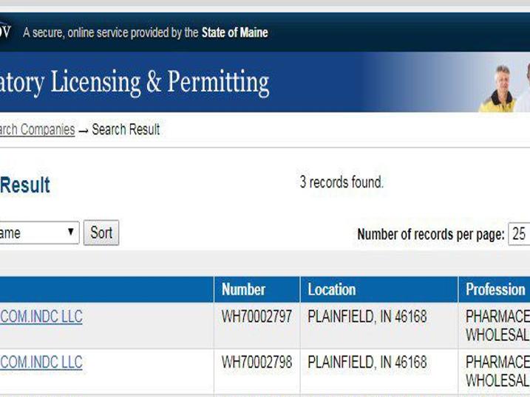
Task: Open company link for license WH70002798
Action: [x=41, y=363]
